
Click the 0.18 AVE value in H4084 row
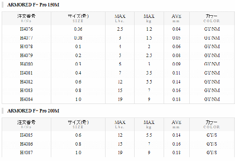(x=176, y=99)
